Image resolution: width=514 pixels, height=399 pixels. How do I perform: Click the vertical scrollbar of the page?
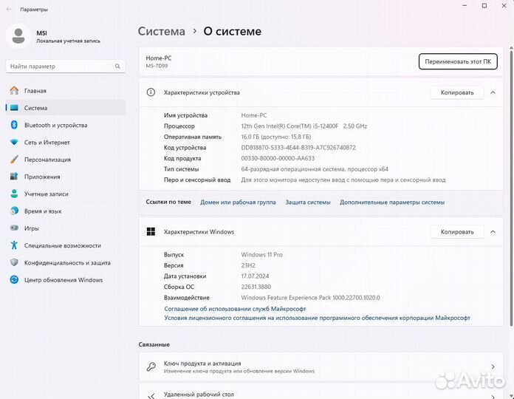click(511, 187)
